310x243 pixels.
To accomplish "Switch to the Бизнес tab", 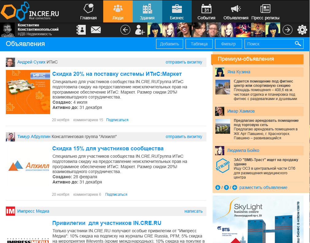I will tap(177, 11).
